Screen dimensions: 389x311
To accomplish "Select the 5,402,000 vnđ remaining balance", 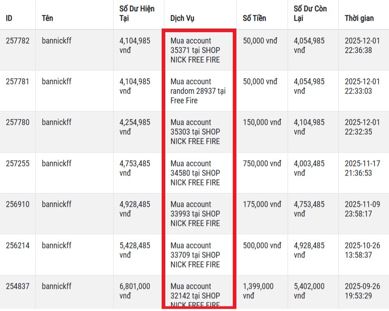I will 309,291.
